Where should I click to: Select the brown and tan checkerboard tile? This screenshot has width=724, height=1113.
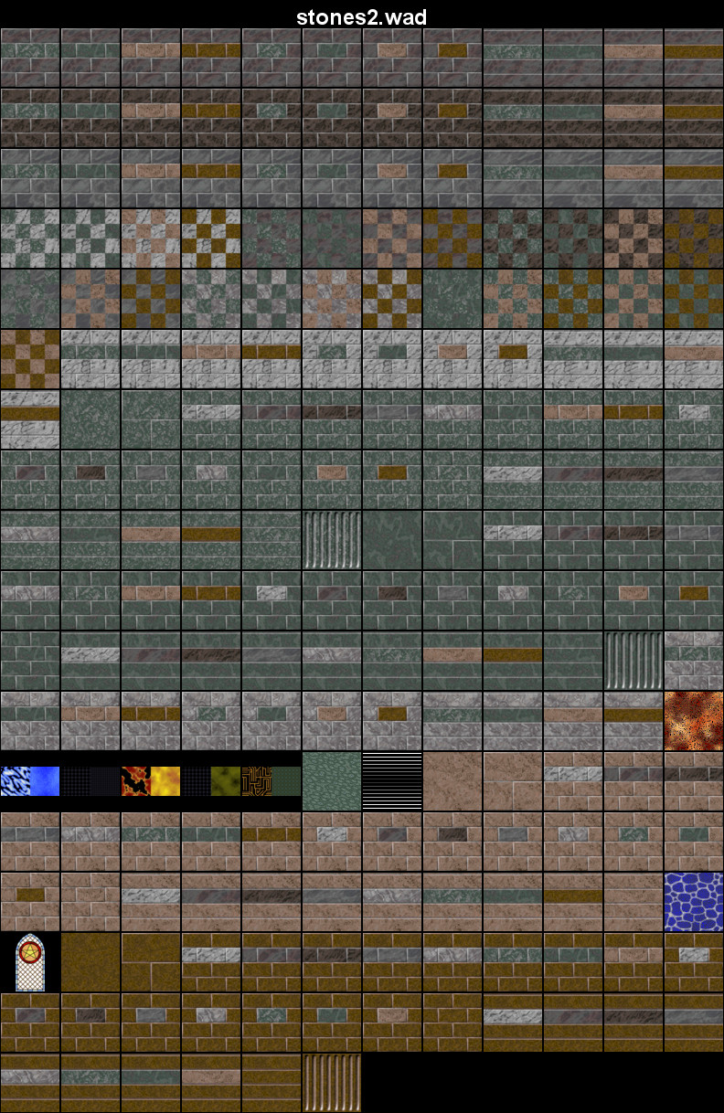(30, 359)
